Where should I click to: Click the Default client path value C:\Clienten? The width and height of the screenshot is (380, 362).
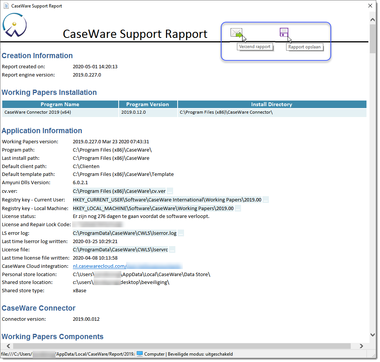point(86,166)
